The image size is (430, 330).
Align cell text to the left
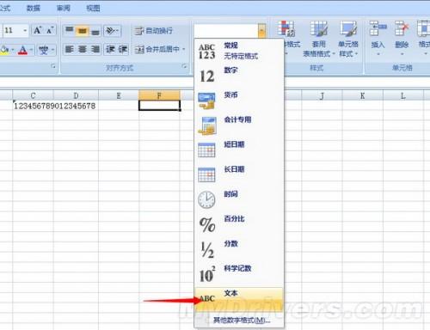(70, 49)
